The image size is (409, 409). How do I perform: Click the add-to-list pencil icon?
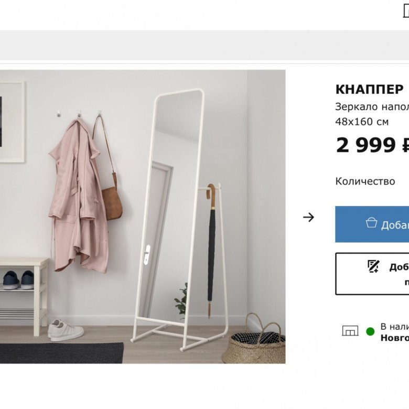pos(373,266)
